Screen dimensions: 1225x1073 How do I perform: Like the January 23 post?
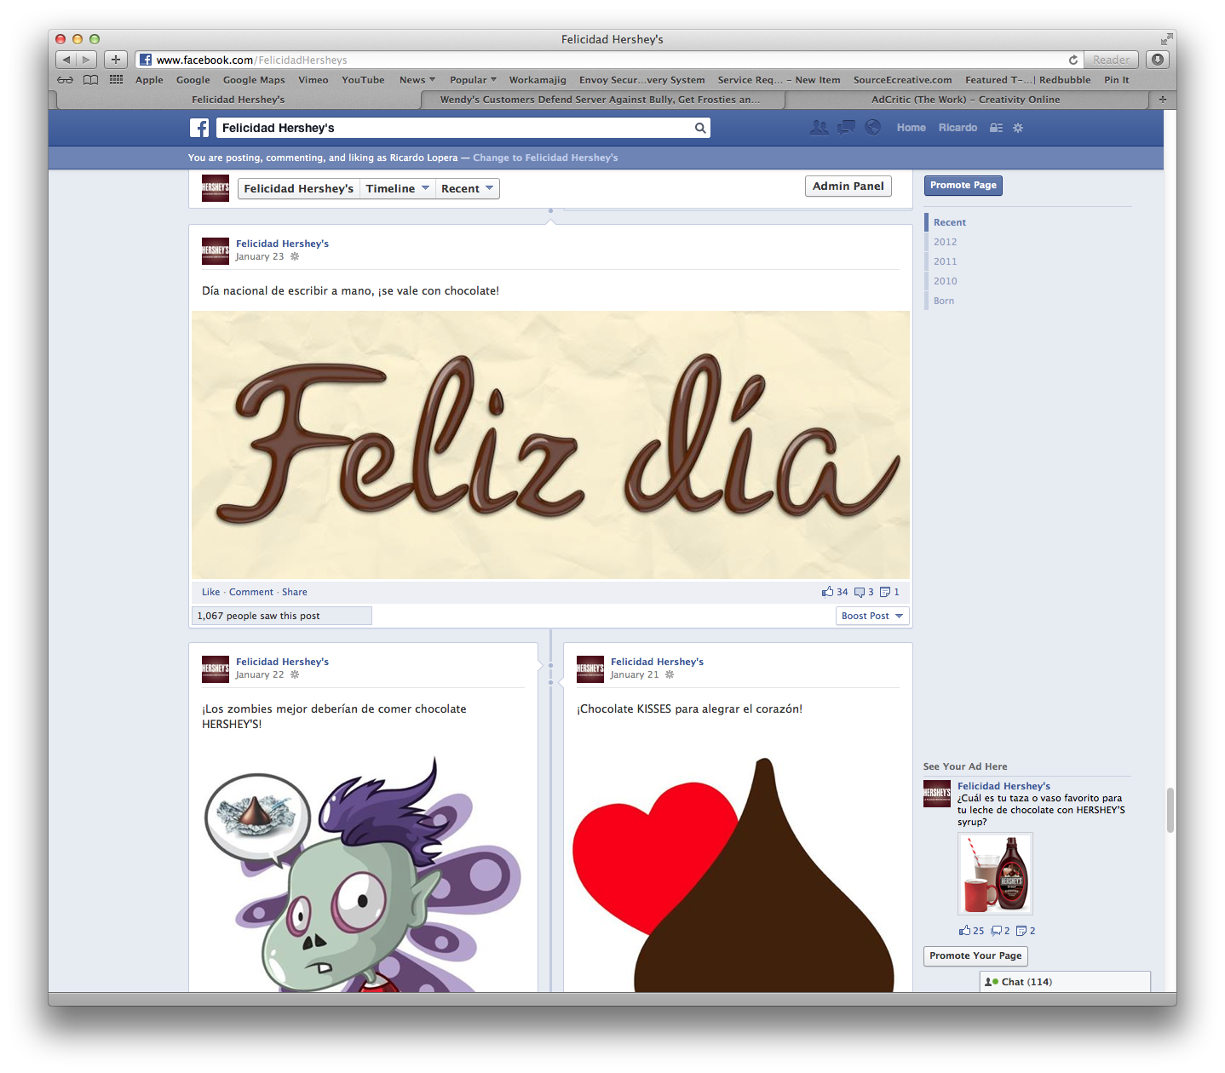210,592
